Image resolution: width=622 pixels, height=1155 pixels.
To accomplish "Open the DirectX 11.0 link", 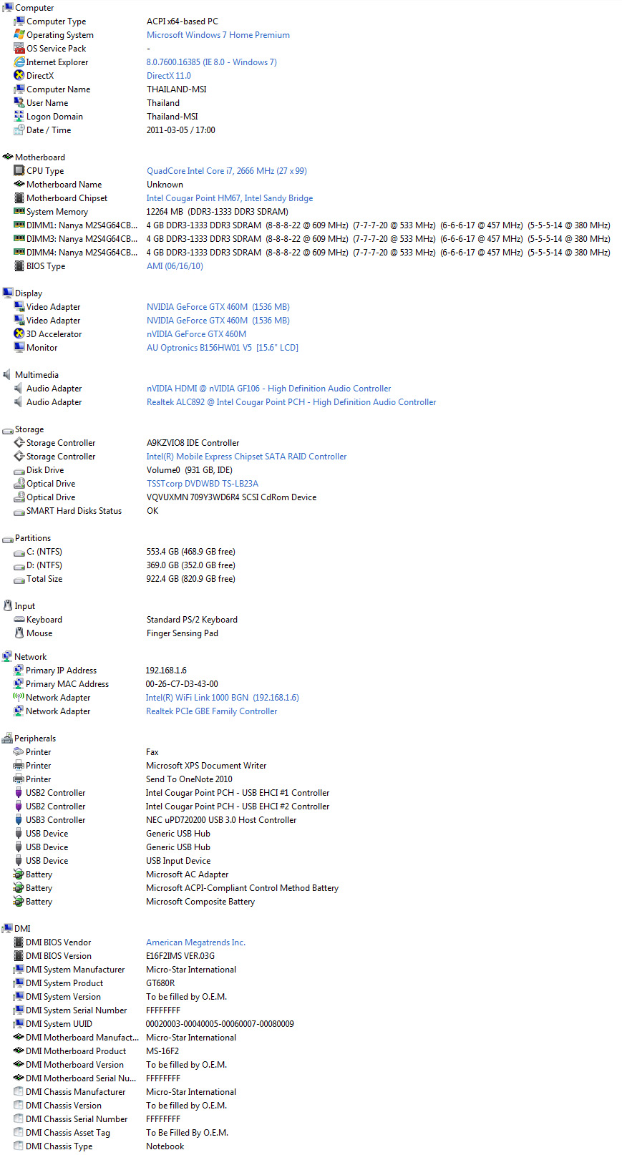I will click(x=169, y=76).
